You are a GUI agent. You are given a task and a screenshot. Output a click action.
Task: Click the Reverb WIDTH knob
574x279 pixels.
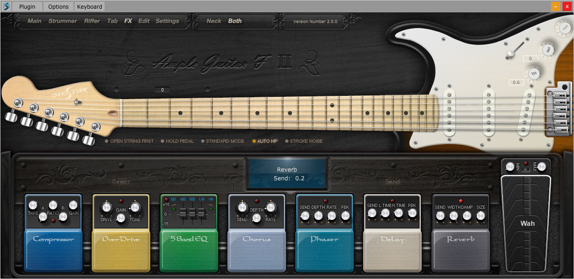tap(453, 216)
